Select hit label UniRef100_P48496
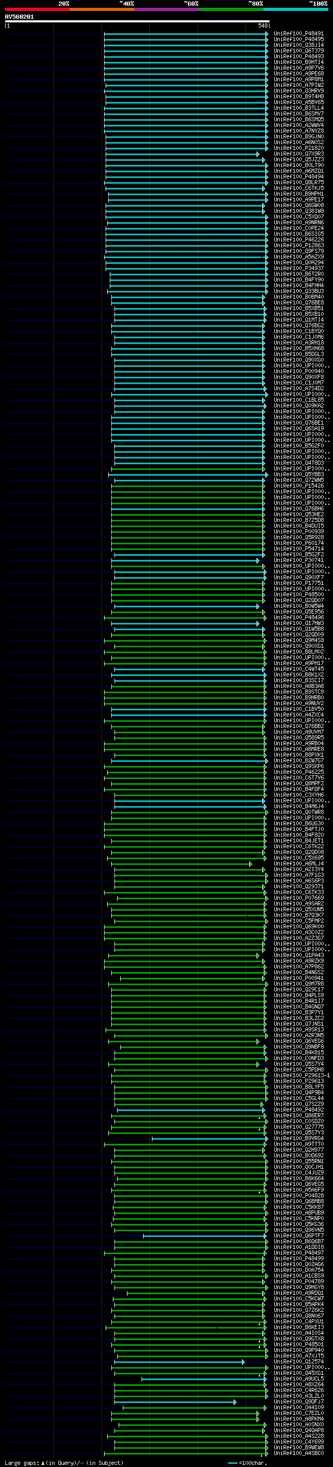Image resolution: width=333 pixels, height=1467 pixels. 298,617
